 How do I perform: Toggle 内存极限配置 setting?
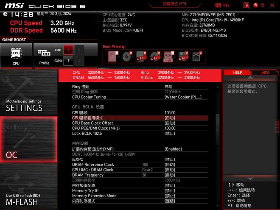[x=140, y=185]
